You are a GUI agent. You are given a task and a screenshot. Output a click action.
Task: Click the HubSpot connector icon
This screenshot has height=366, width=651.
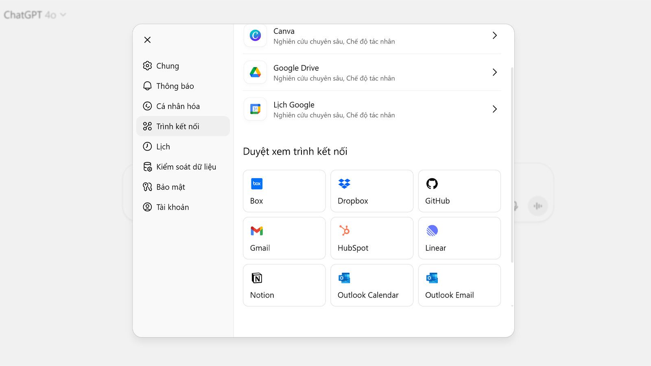[344, 231]
